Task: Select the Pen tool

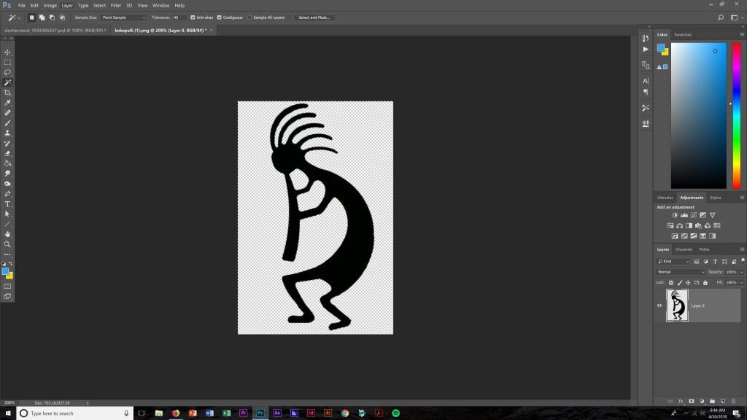Action: [7, 194]
